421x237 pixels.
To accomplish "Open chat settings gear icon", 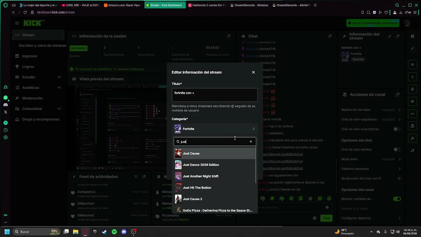I will pos(314,218).
